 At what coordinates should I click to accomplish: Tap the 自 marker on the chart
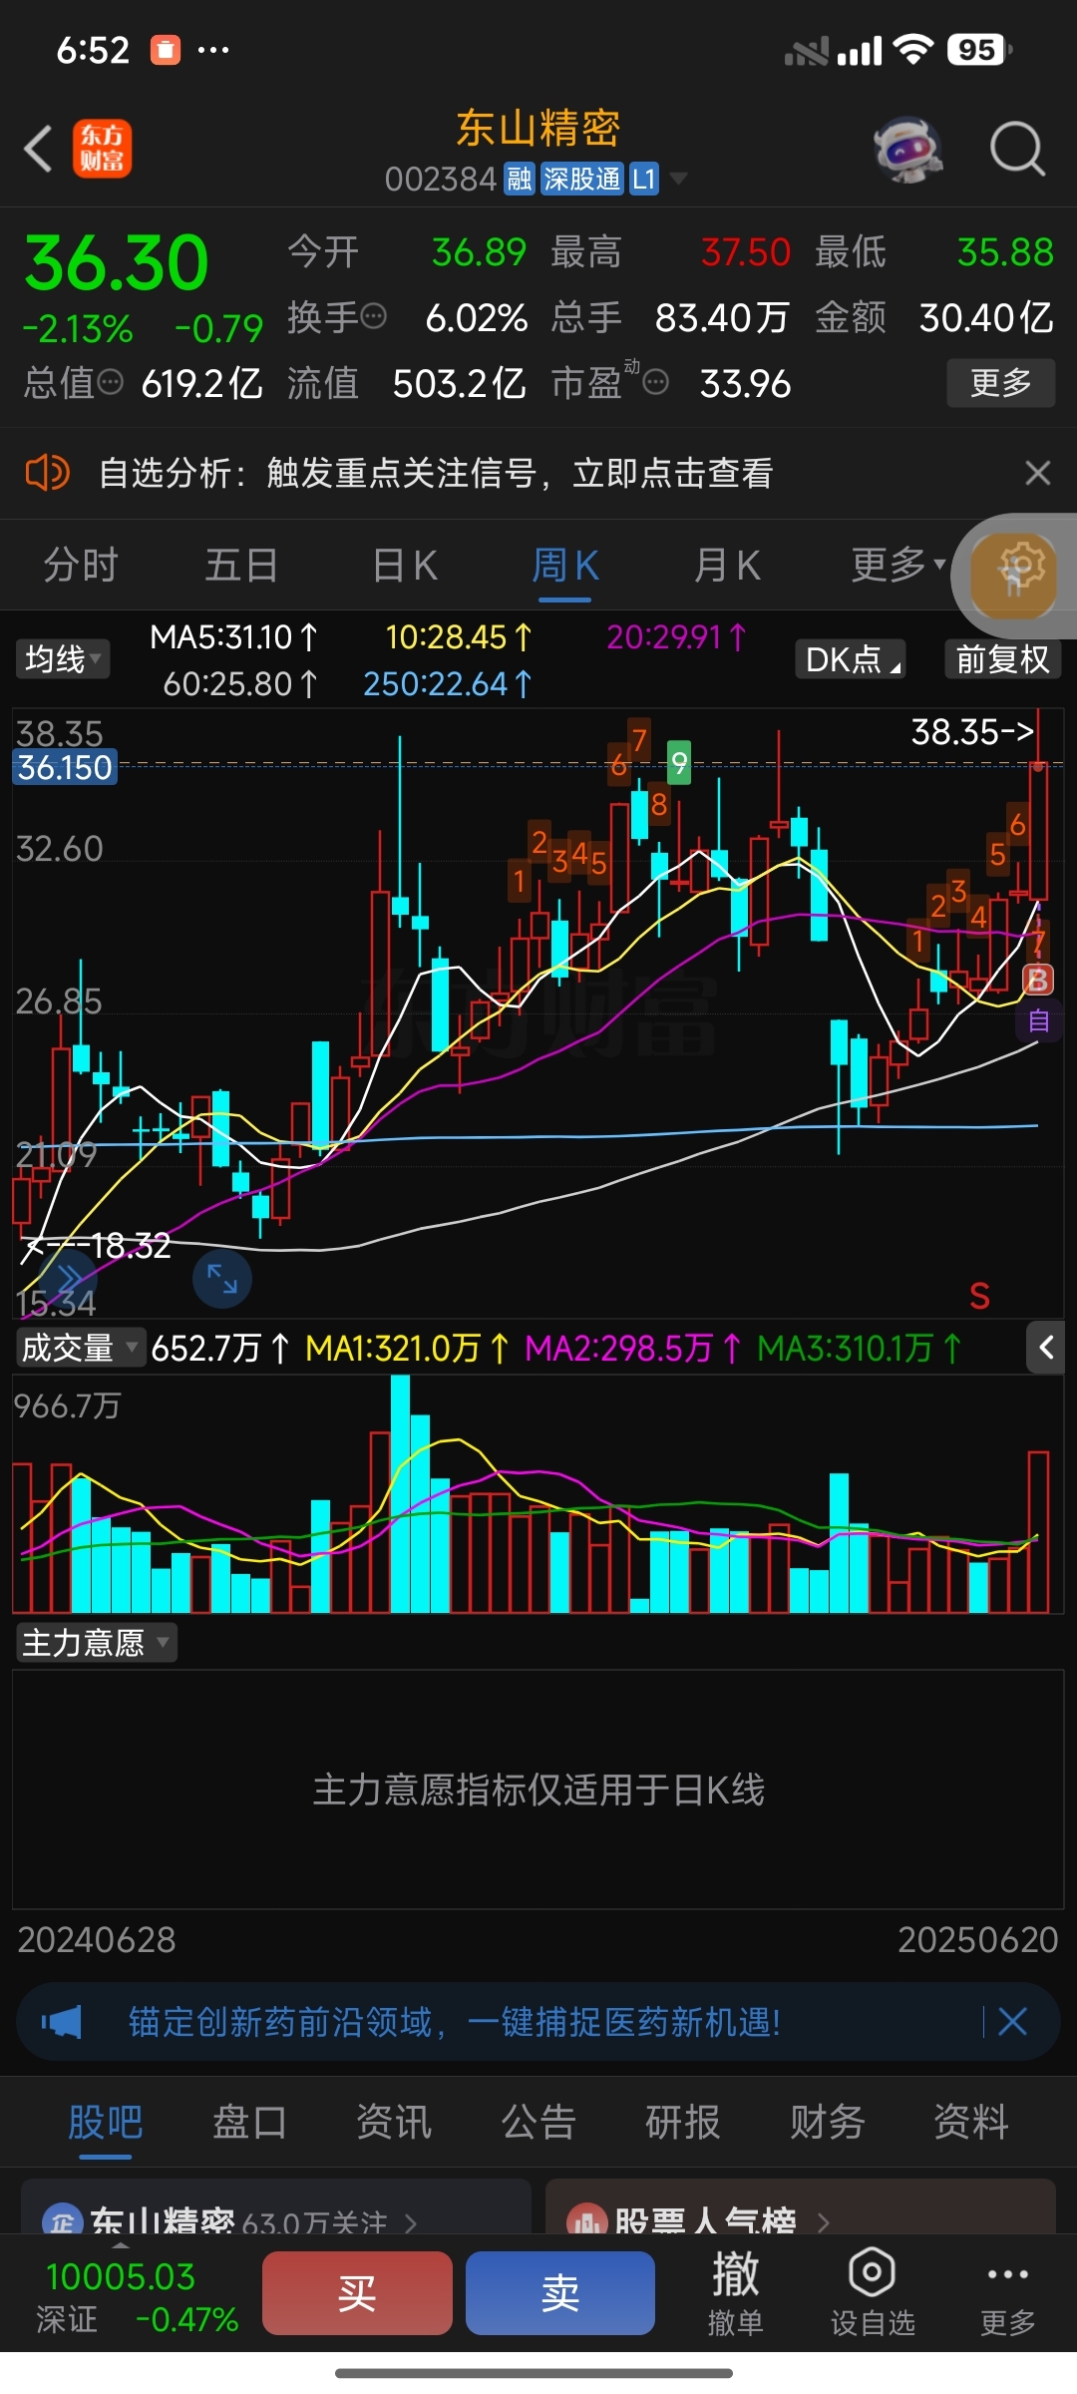pyautogui.click(x=1038, y=1021)
